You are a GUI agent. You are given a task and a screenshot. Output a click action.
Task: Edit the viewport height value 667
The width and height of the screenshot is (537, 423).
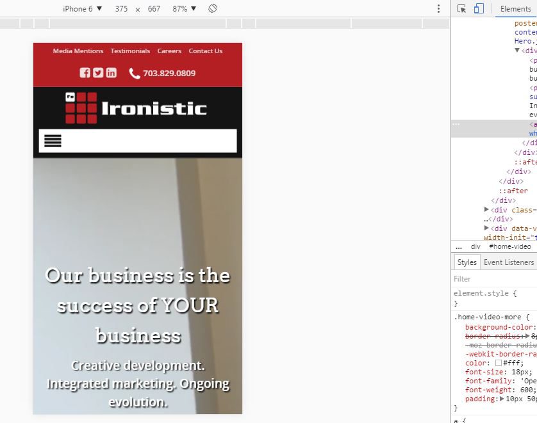pos(154,9)
